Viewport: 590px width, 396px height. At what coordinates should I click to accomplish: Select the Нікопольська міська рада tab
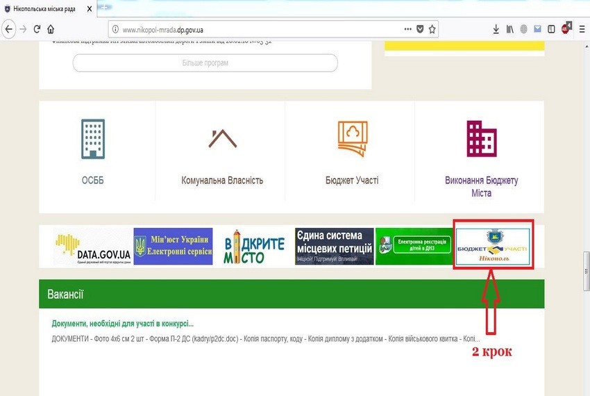(x=48, y=8)
